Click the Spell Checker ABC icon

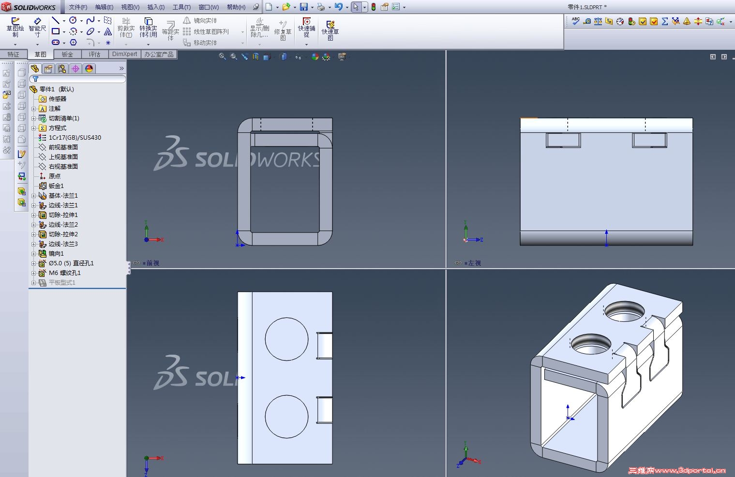576,21
